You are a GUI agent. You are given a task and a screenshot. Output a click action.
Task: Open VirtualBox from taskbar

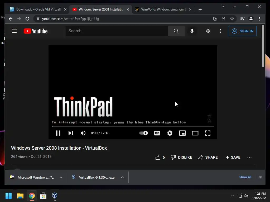55,196
